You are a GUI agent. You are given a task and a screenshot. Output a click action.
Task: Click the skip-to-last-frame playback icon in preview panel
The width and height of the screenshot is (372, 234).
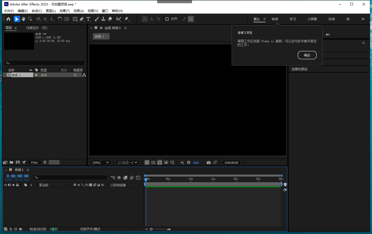328,35
